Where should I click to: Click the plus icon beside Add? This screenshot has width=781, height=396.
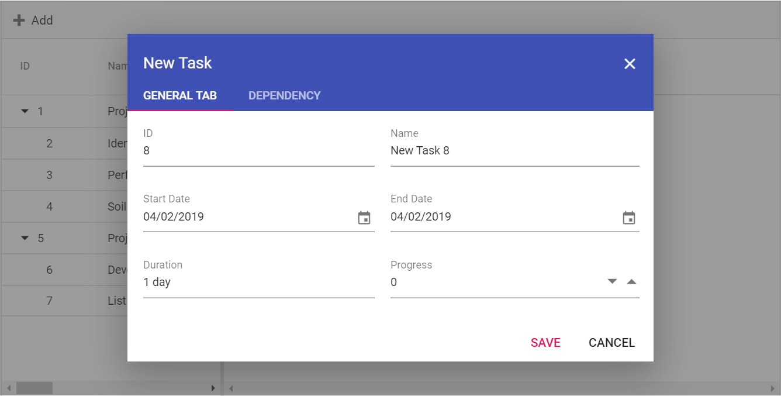pos(19,20)
